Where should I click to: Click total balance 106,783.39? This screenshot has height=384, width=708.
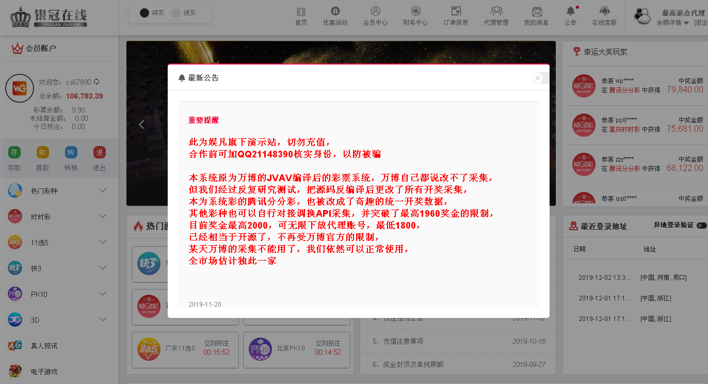(84, 96)
